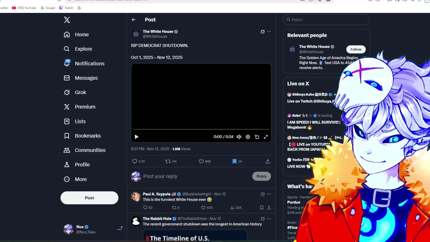Enter video fullscreen
This screenshot has width=430, height=242.
pyautogui.click(x=266, y=137)
